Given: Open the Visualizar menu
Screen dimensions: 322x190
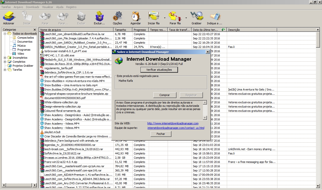Looking at the screenshot, I should tap(48, 7).
